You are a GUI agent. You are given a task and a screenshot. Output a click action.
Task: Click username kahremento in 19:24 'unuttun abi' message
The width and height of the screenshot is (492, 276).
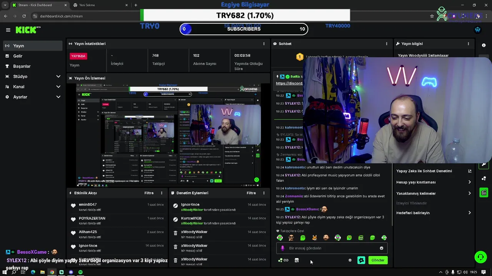295,167
